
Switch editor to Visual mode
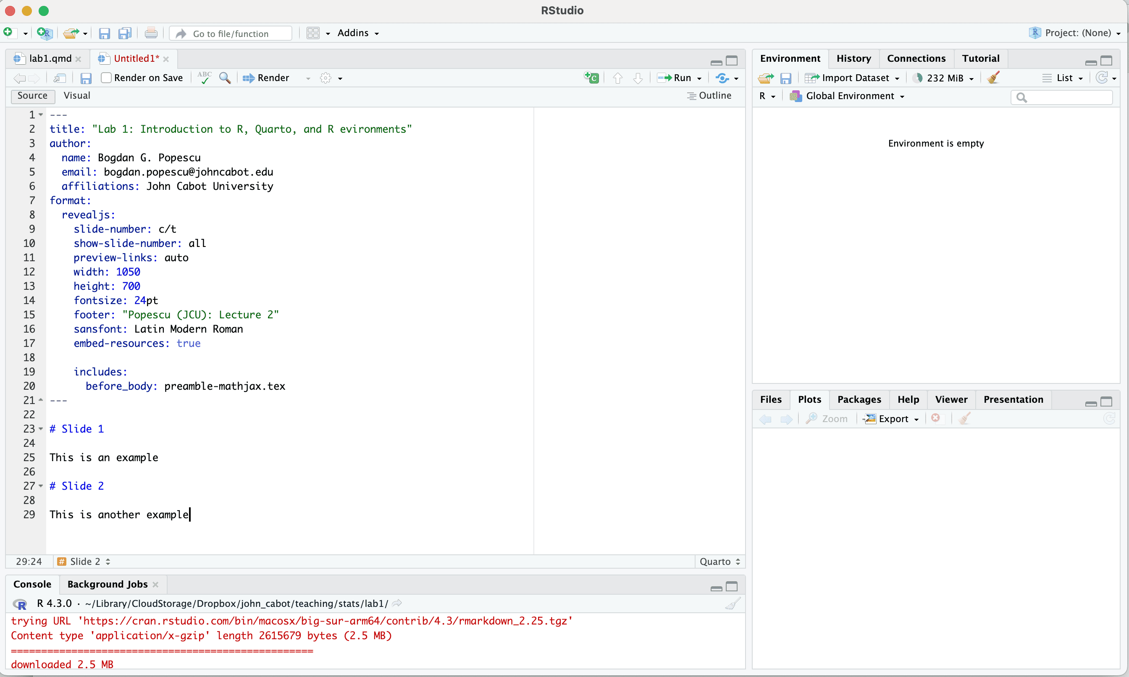coord(76,95)
